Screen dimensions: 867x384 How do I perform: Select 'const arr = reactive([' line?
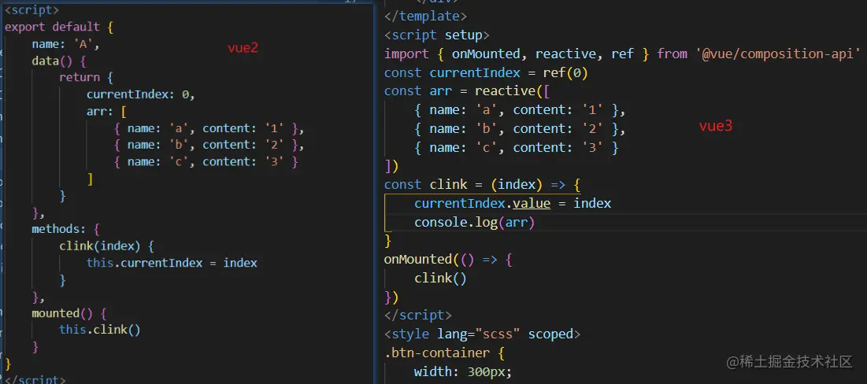(467, 91)
